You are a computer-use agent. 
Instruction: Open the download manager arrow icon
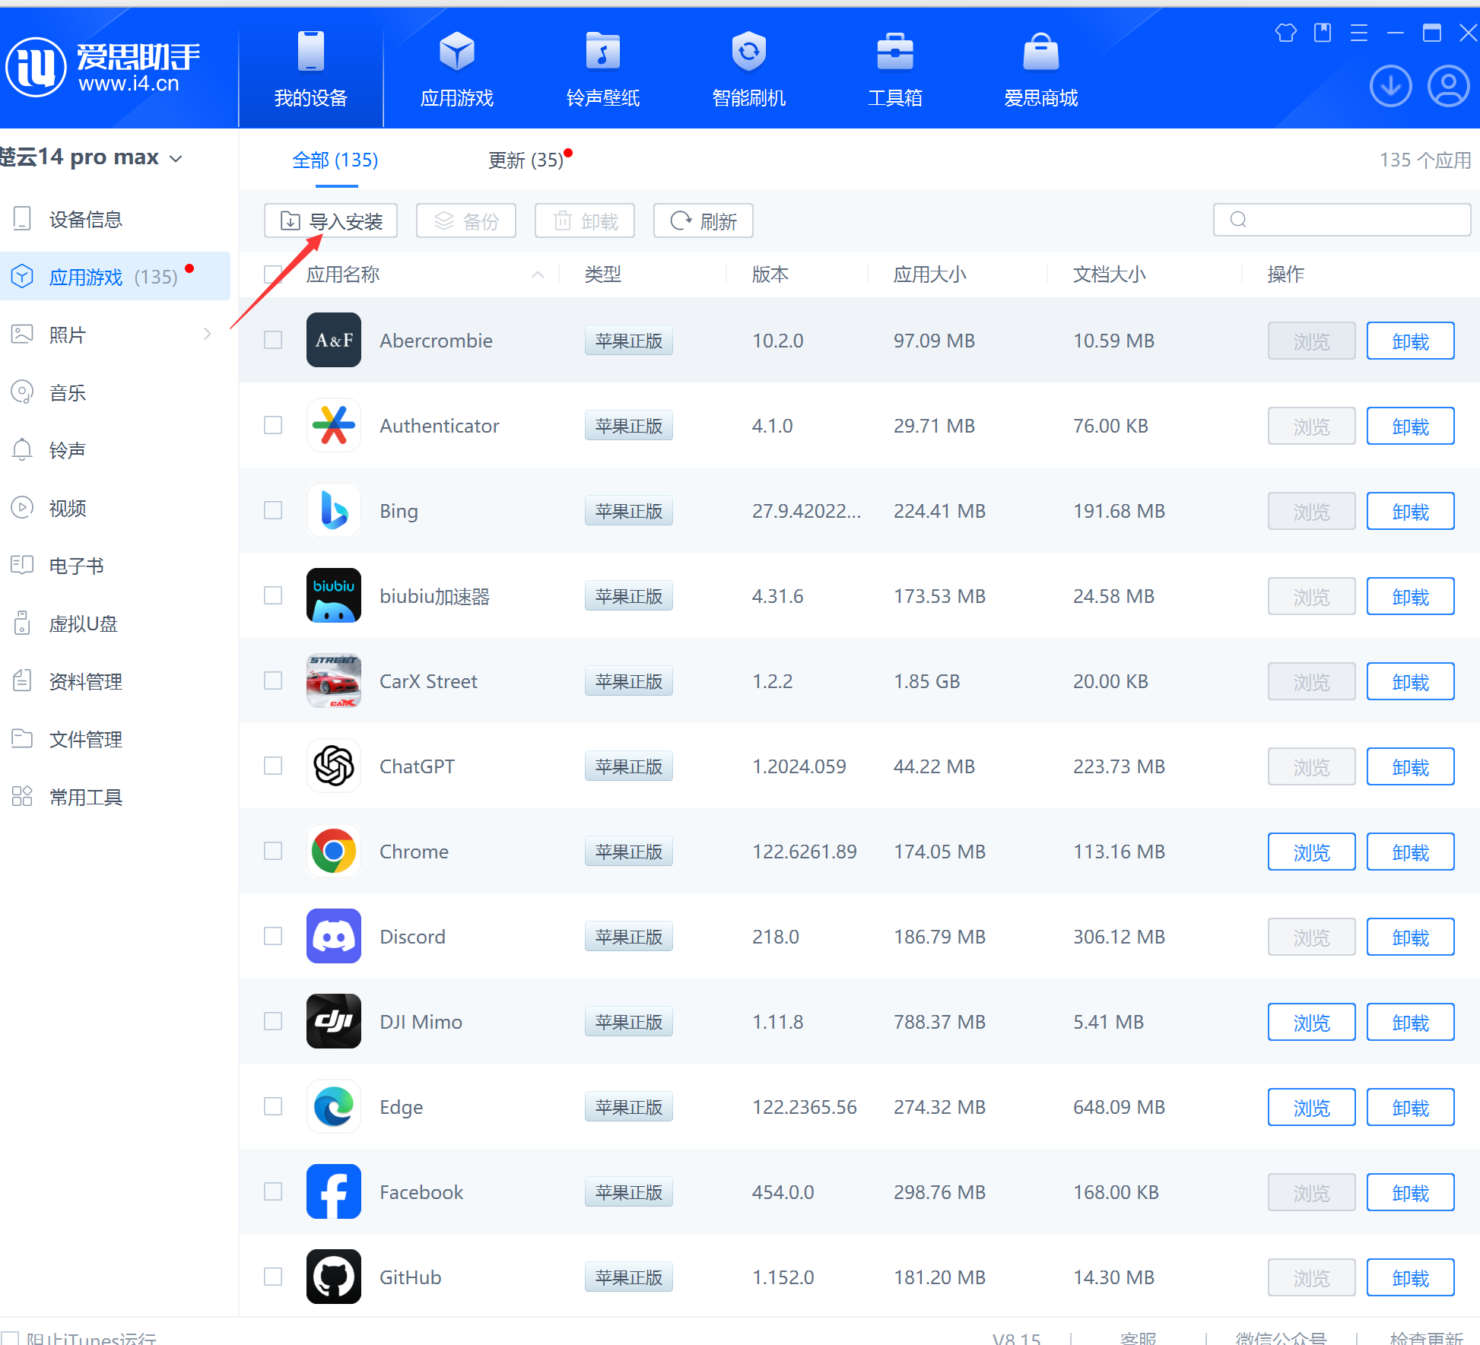pos(1390,87)
